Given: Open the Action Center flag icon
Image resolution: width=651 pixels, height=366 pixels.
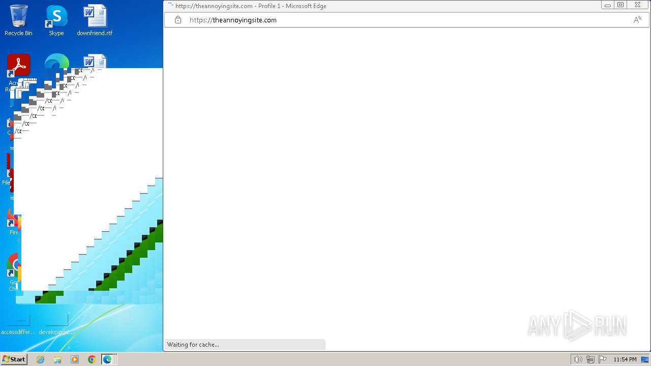Looking at the screenshot, I should (603, 359).
